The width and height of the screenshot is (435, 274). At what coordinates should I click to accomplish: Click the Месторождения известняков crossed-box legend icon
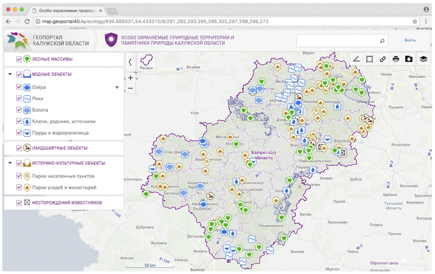[x=27, y=202]
